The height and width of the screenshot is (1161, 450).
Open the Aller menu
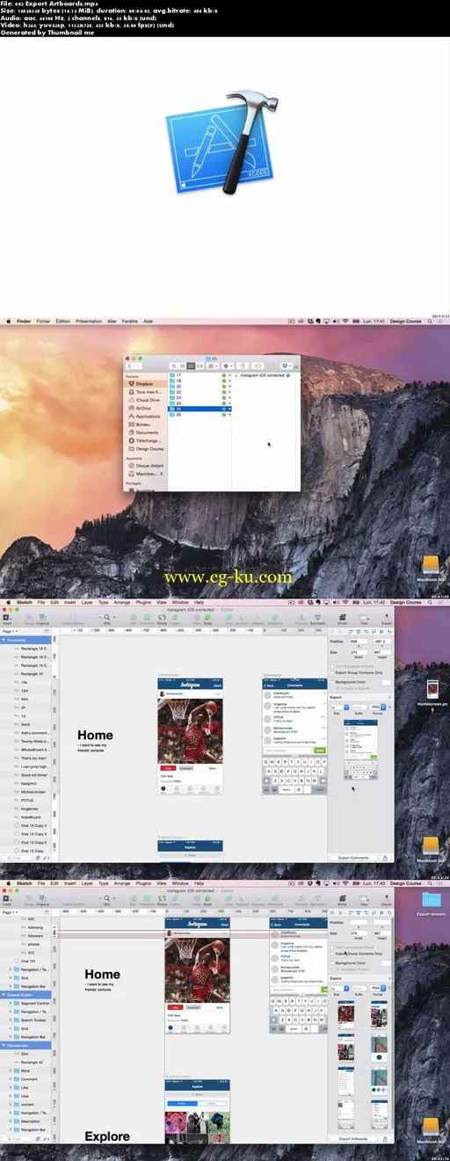[112, 322]
